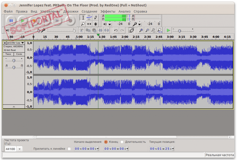Open the Справка menu
The height and width of the screenshot is (160, 237).
click(140, 12)
